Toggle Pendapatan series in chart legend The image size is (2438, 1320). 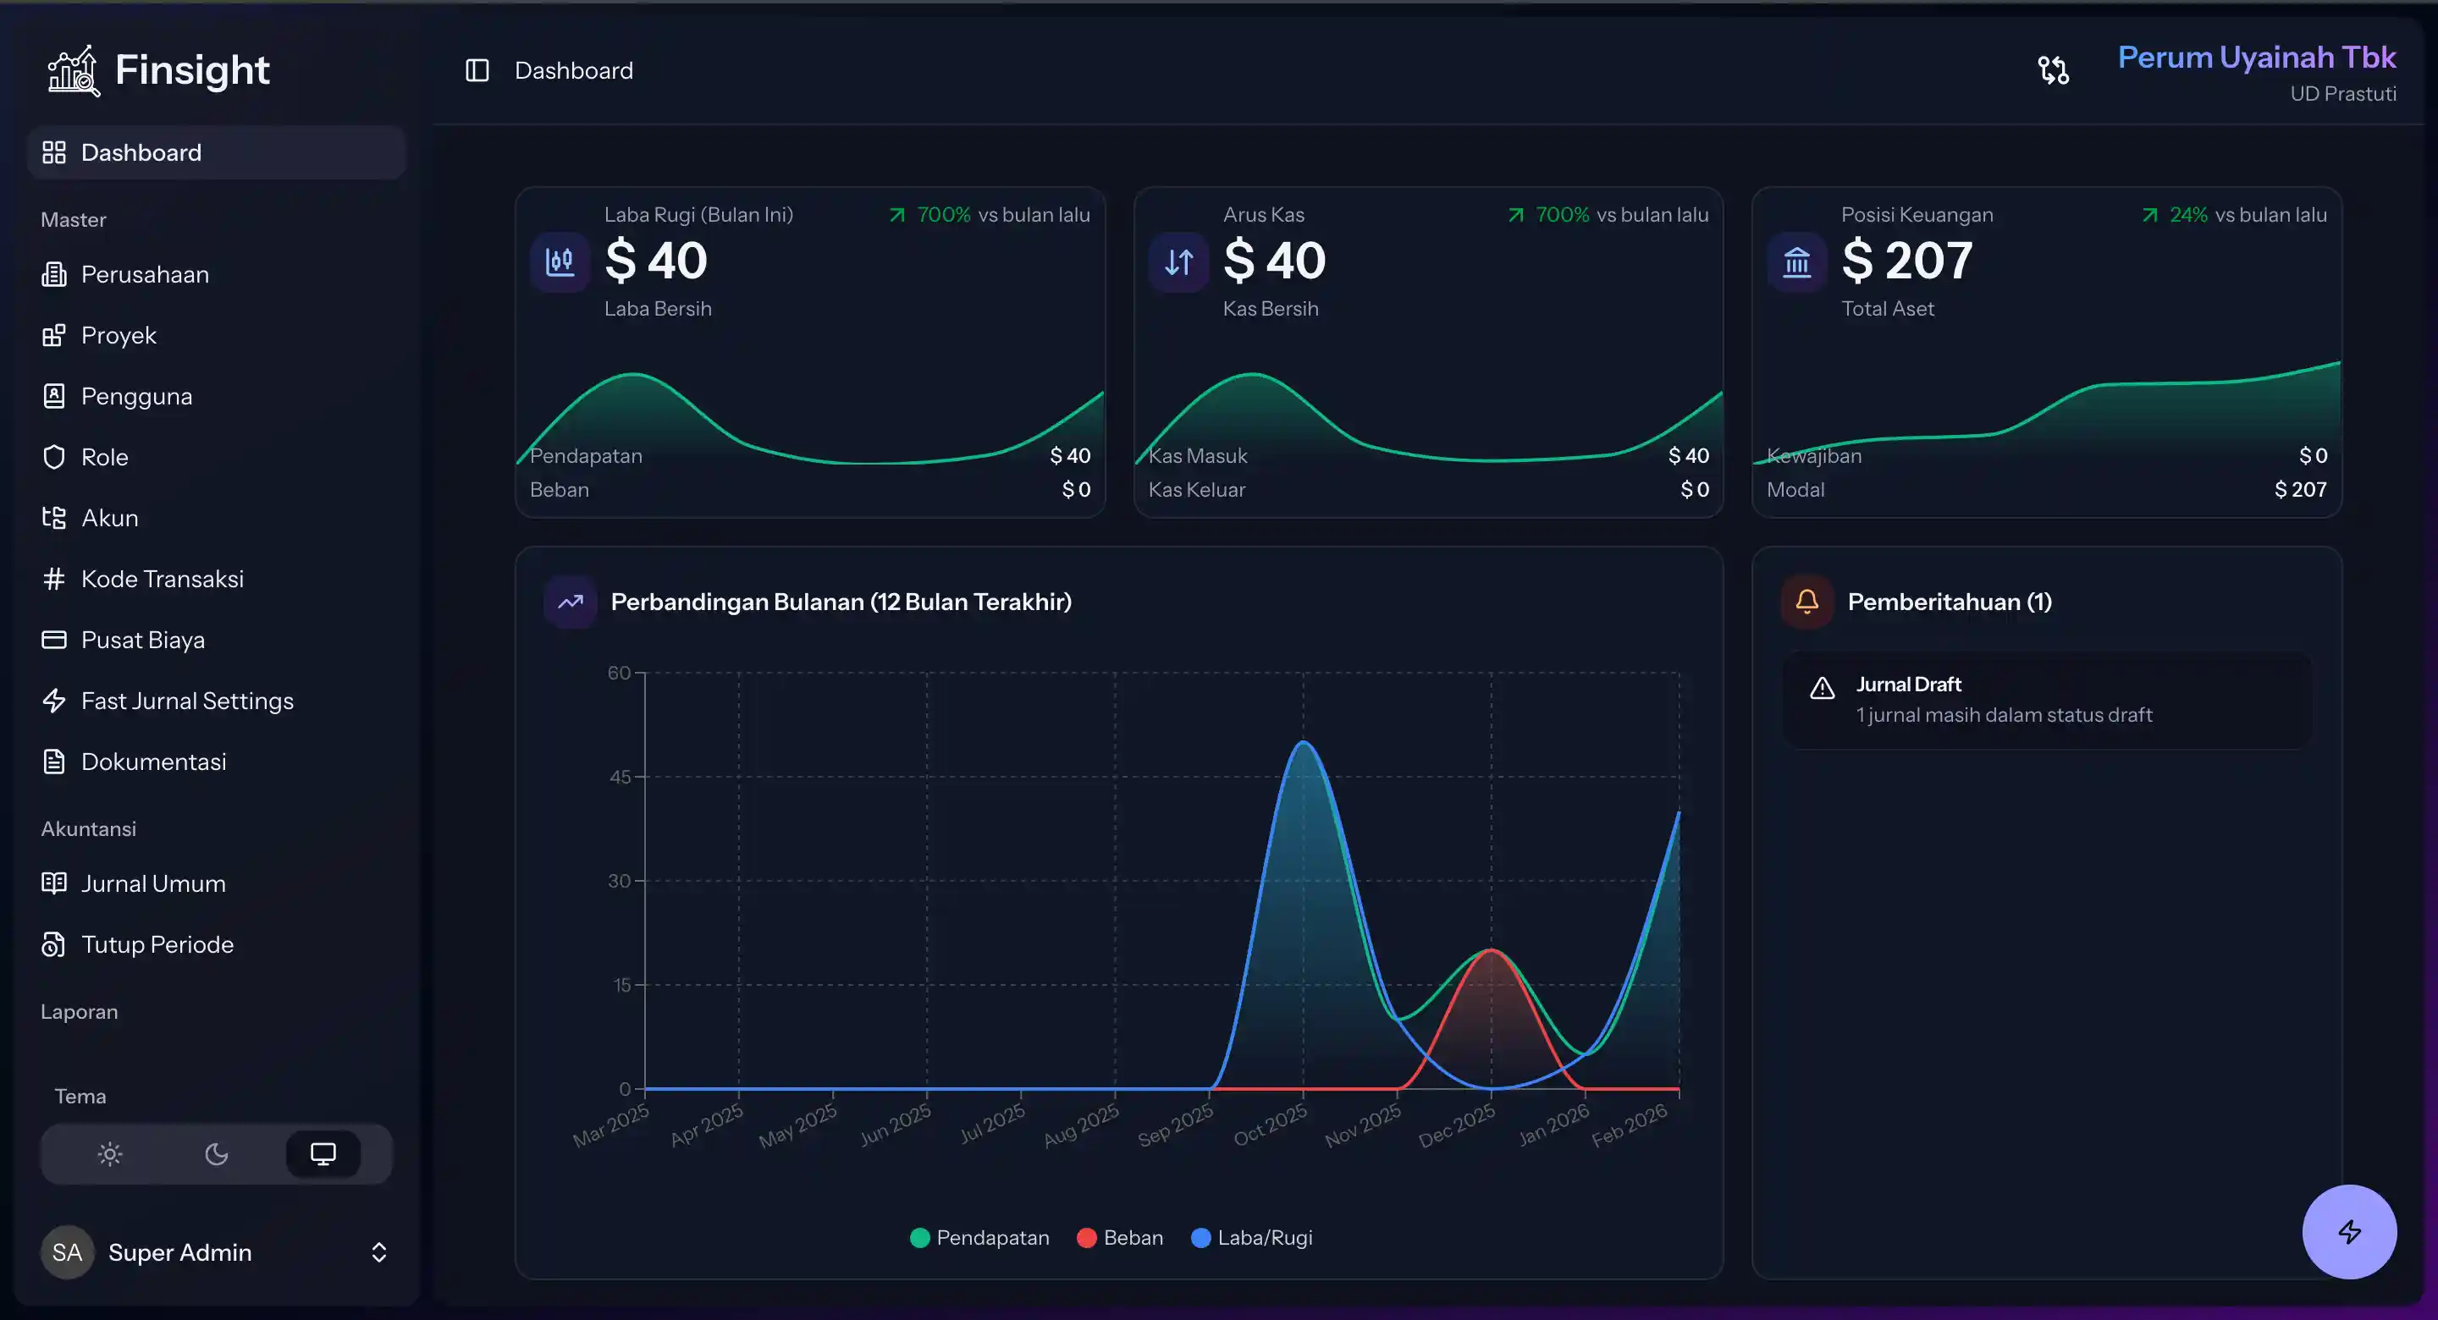pos(979,1238)
